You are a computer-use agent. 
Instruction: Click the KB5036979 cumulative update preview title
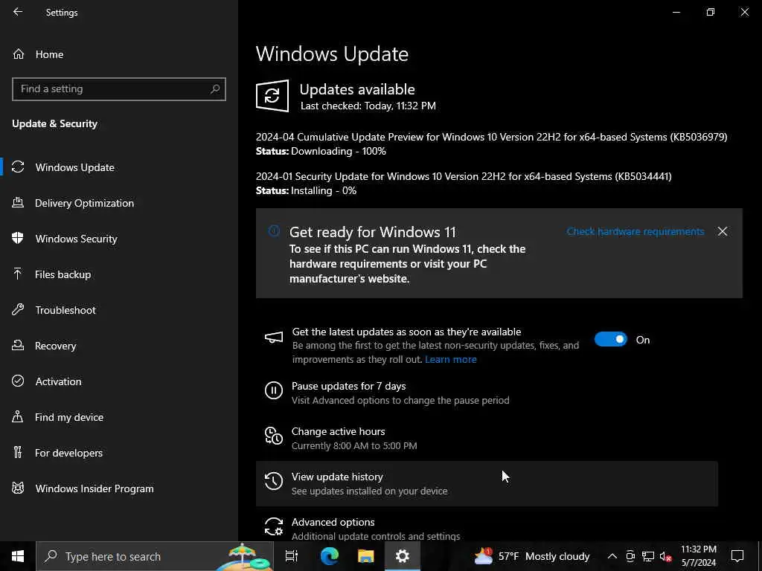point(491,137)
